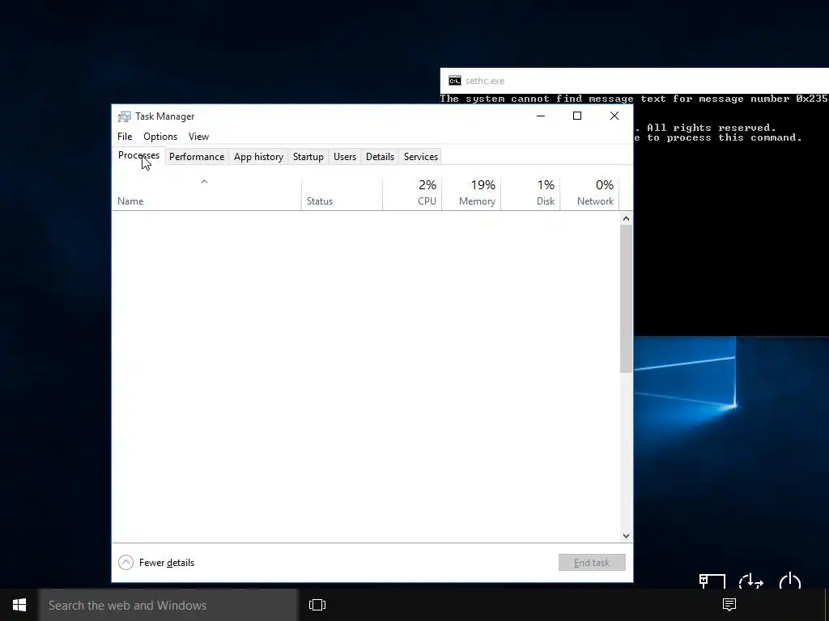Open the Action Center notifications icon
Viewport: 829px width, 621px height.
tap(729, 605)
